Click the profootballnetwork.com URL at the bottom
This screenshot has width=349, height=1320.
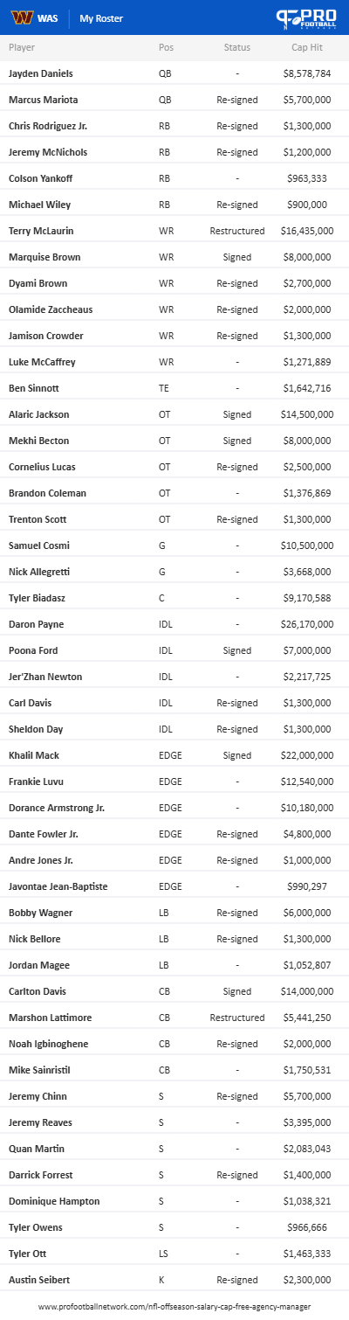click(174, 1307)
